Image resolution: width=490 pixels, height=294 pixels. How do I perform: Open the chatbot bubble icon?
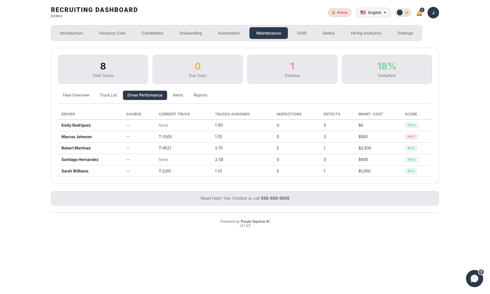click(474, 278)
